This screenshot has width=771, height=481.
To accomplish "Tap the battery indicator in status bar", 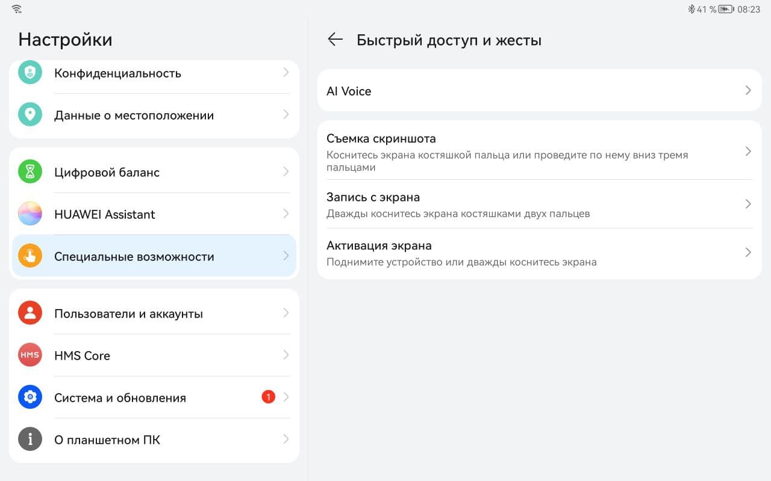I will click(x=726, y=9).
